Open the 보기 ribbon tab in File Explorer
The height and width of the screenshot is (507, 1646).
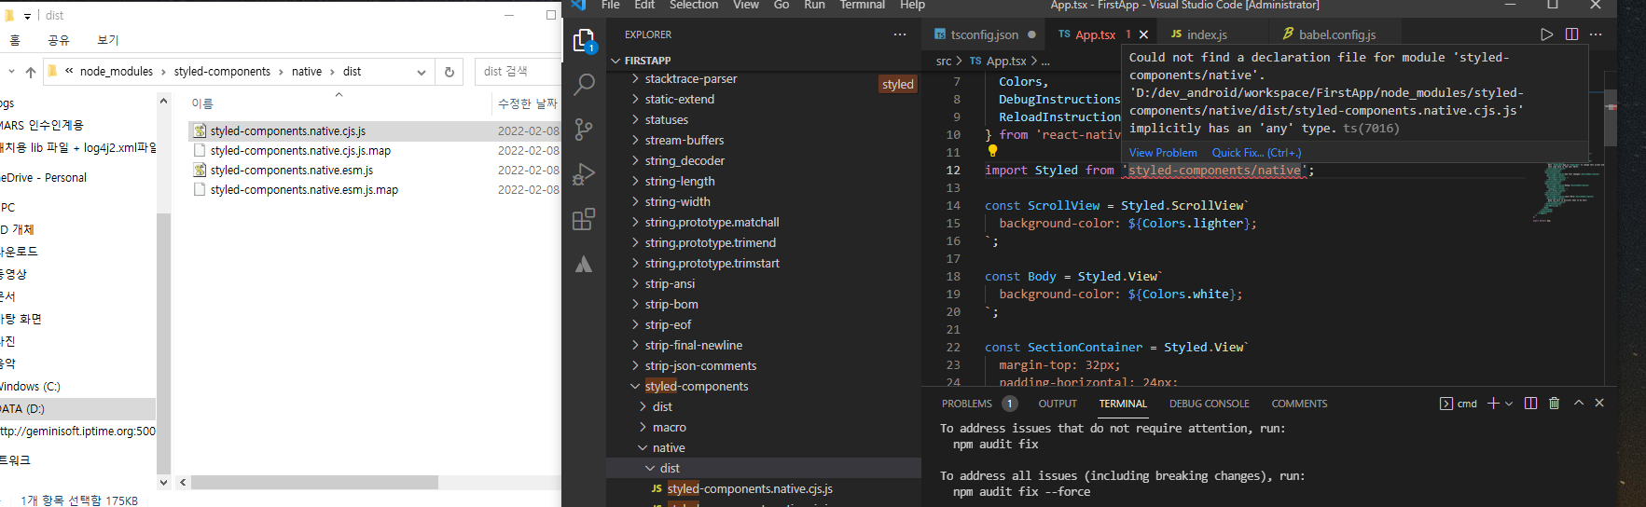pyautogui.click(x=108, y=40)
